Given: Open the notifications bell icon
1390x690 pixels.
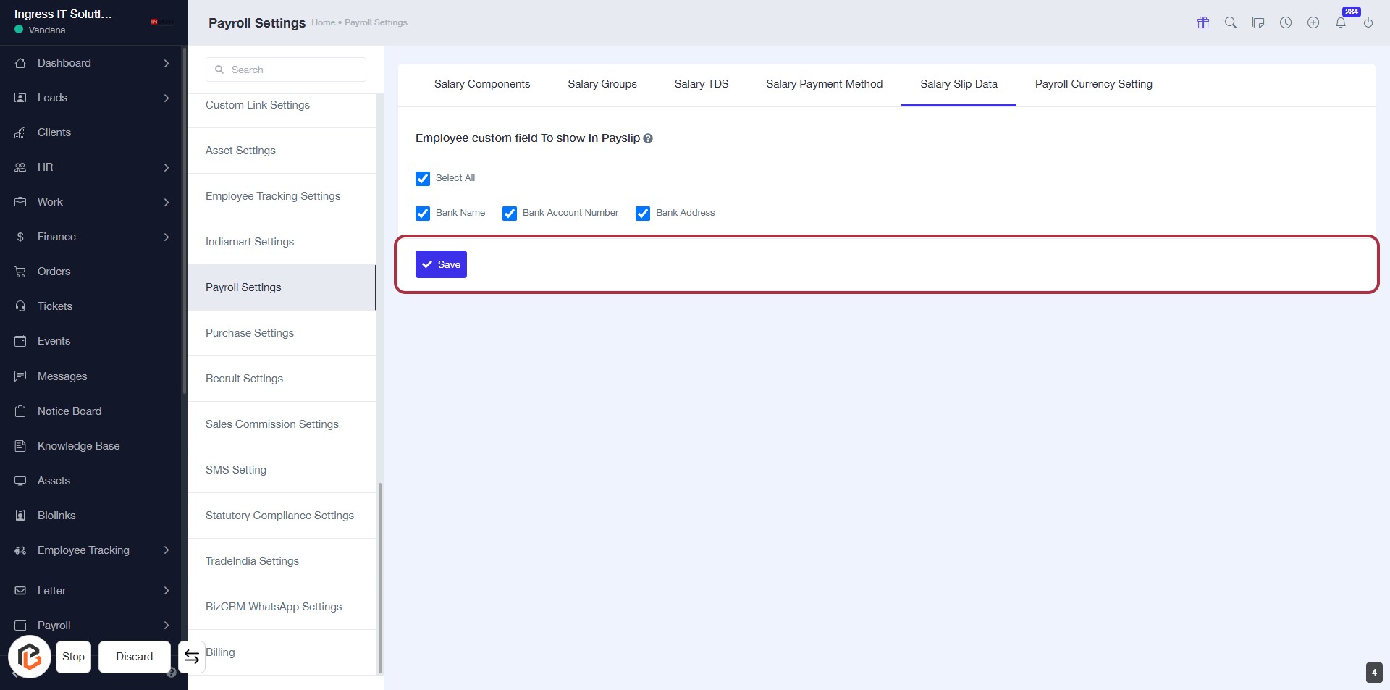Looking at the screenshot, I should pos(1341,22).
